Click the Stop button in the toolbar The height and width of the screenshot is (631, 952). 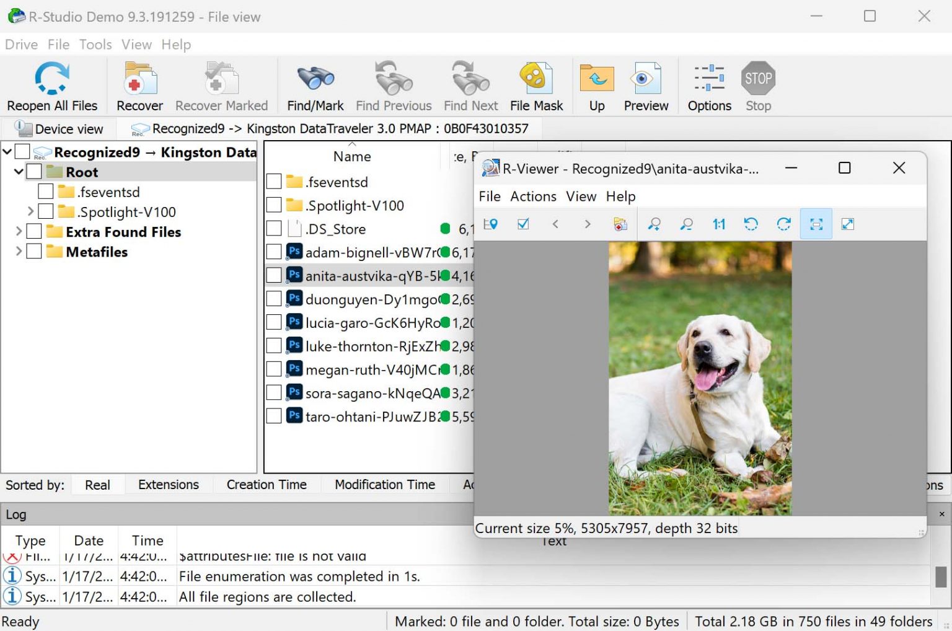pyautogui.click(x=757, y=86)
